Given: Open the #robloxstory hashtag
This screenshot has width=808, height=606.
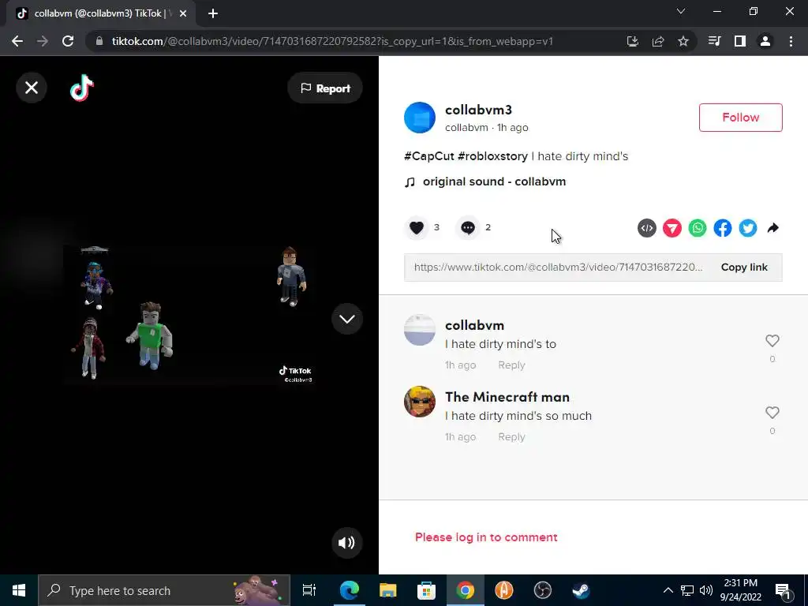Looking at the screenshot, I should tap(492, 156).
